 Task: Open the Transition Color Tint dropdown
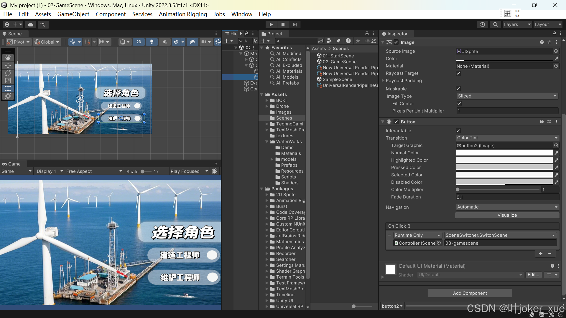[x=507, y=138]
